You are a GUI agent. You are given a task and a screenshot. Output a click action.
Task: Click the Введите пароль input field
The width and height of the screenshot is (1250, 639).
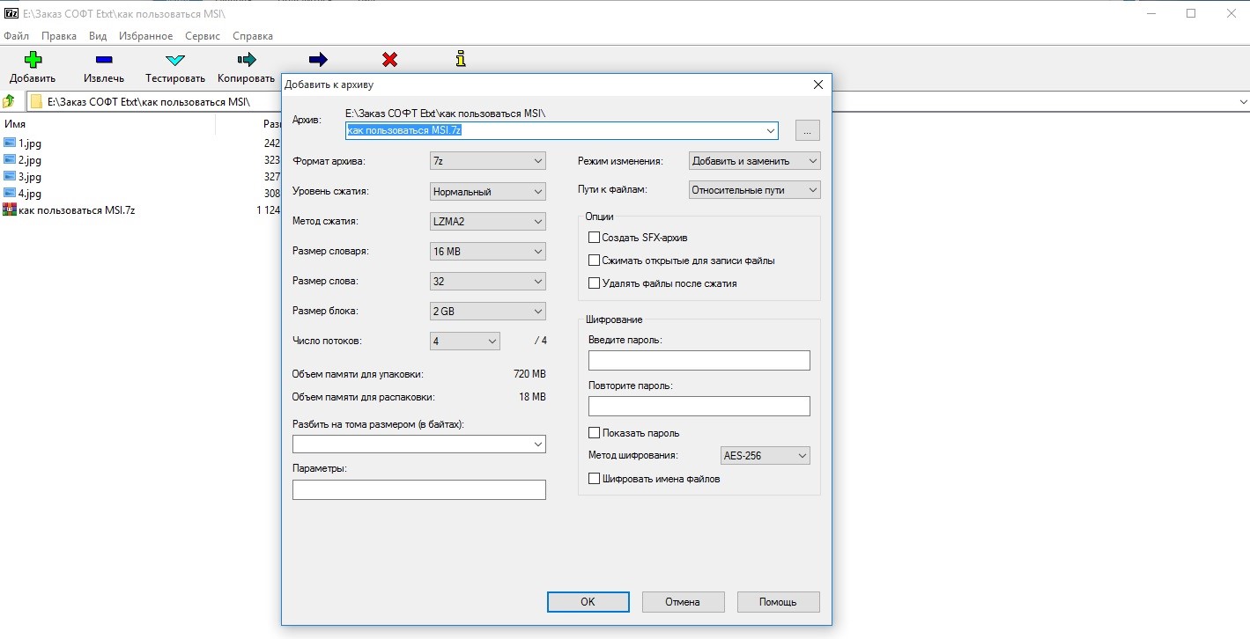pyautogui.click(x=699, y=361)
